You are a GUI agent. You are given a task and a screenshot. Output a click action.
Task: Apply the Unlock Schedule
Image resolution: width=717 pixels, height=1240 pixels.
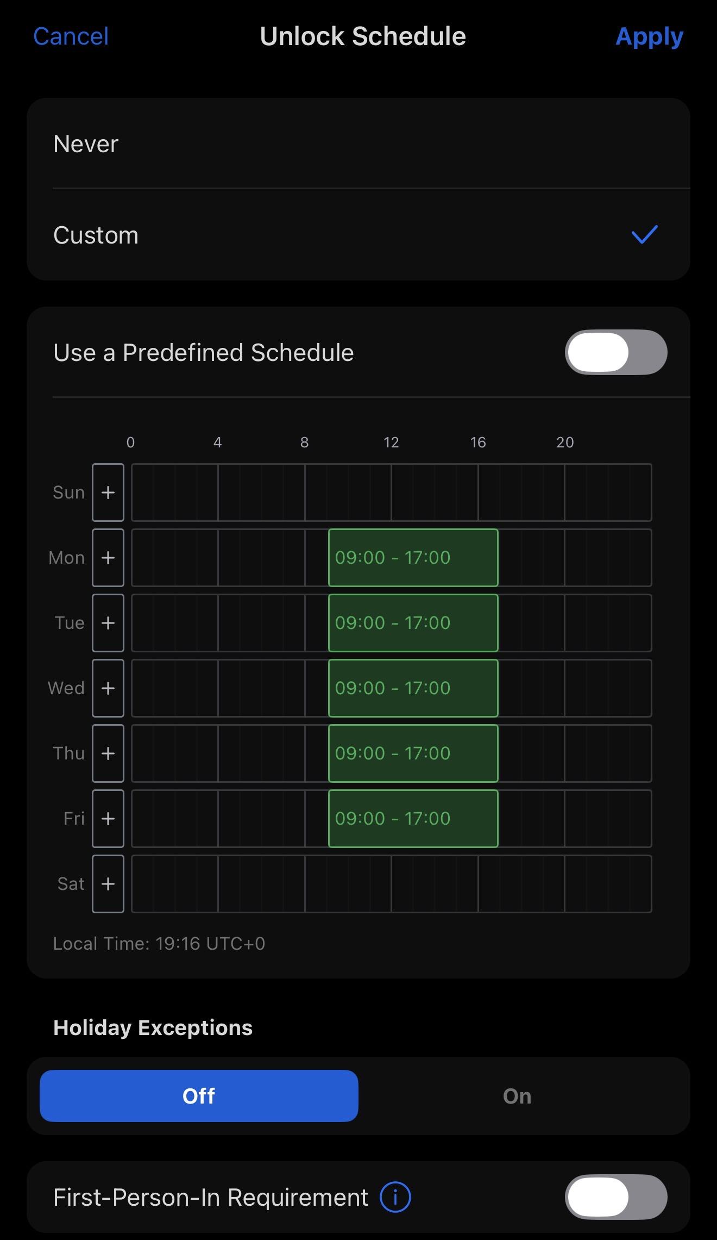click(x=650, y=36)
